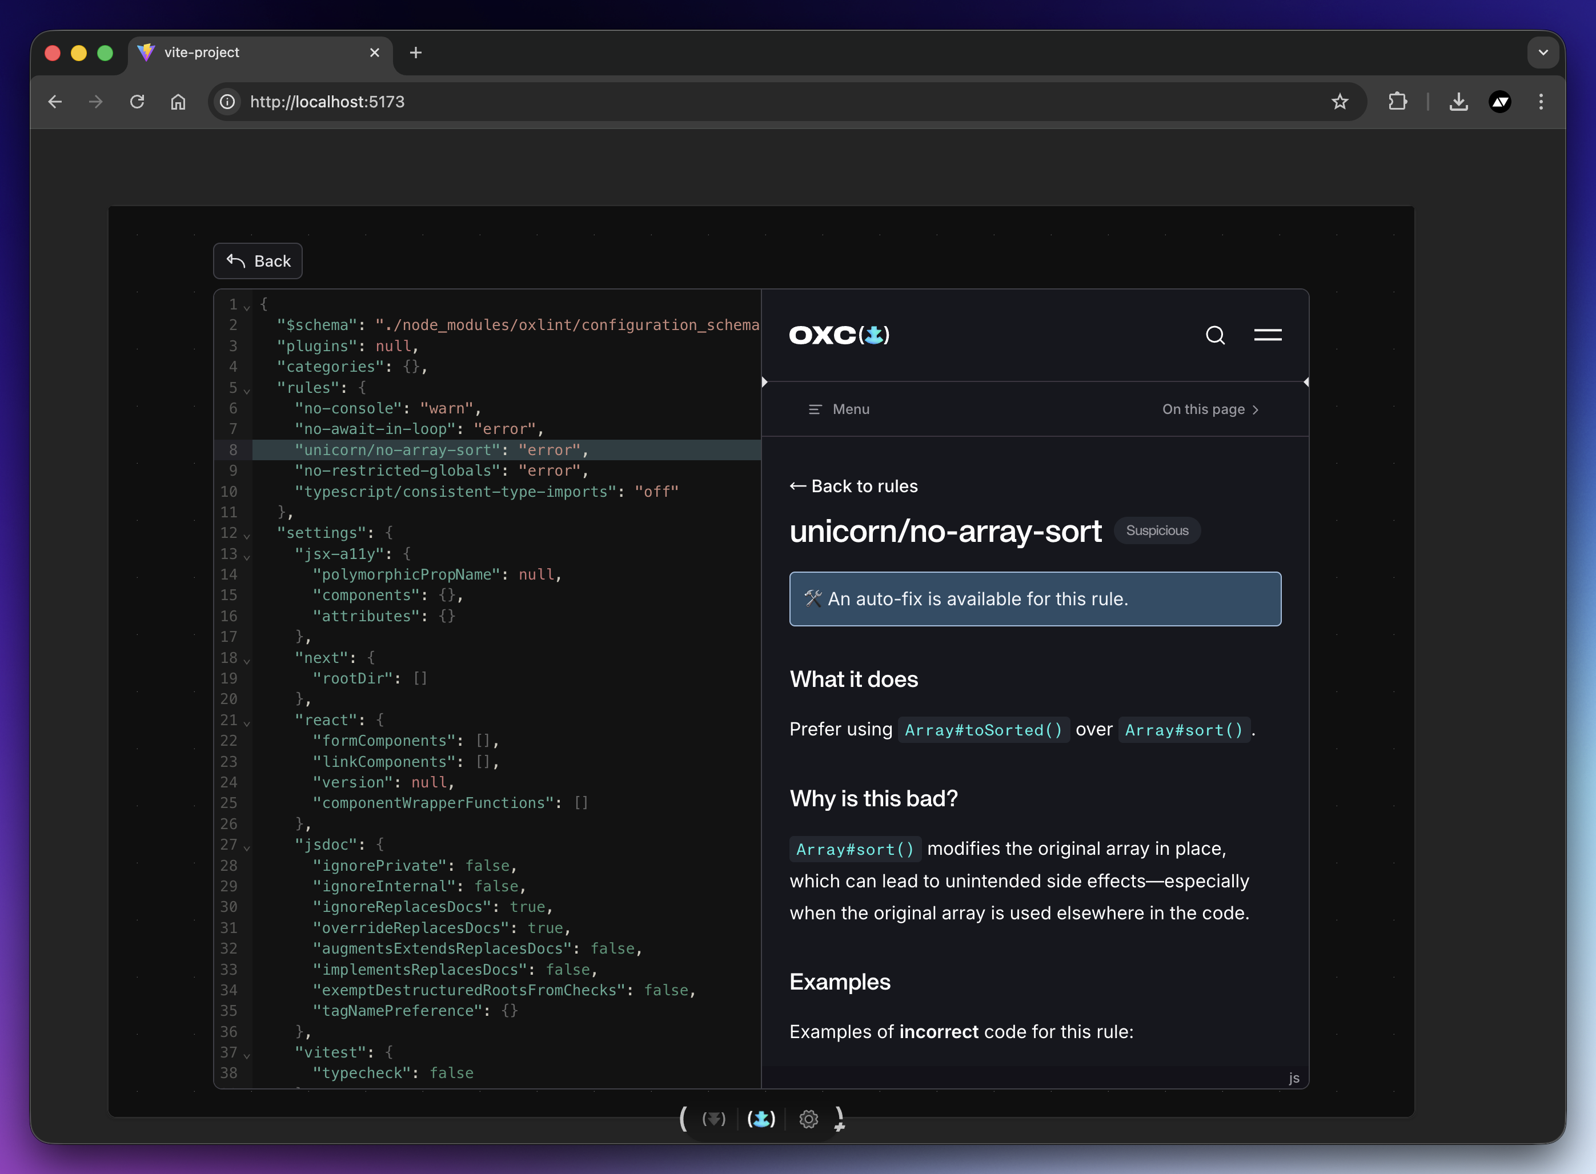
Task: Click the OXC logo
Action: point(839,335)
